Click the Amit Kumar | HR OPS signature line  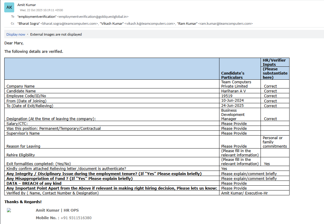pos(57,210)
